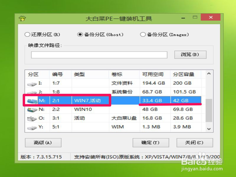Click the 28.6 GB capacity value
The height and width of the screenshot is (177, 236).
(x=183, y=118)
